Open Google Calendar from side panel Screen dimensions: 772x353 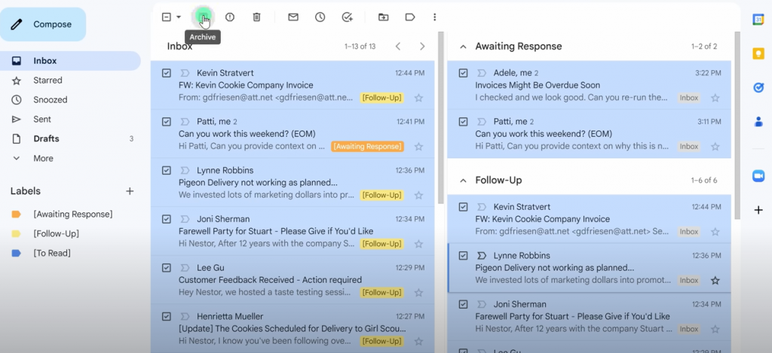coord(758,20)
